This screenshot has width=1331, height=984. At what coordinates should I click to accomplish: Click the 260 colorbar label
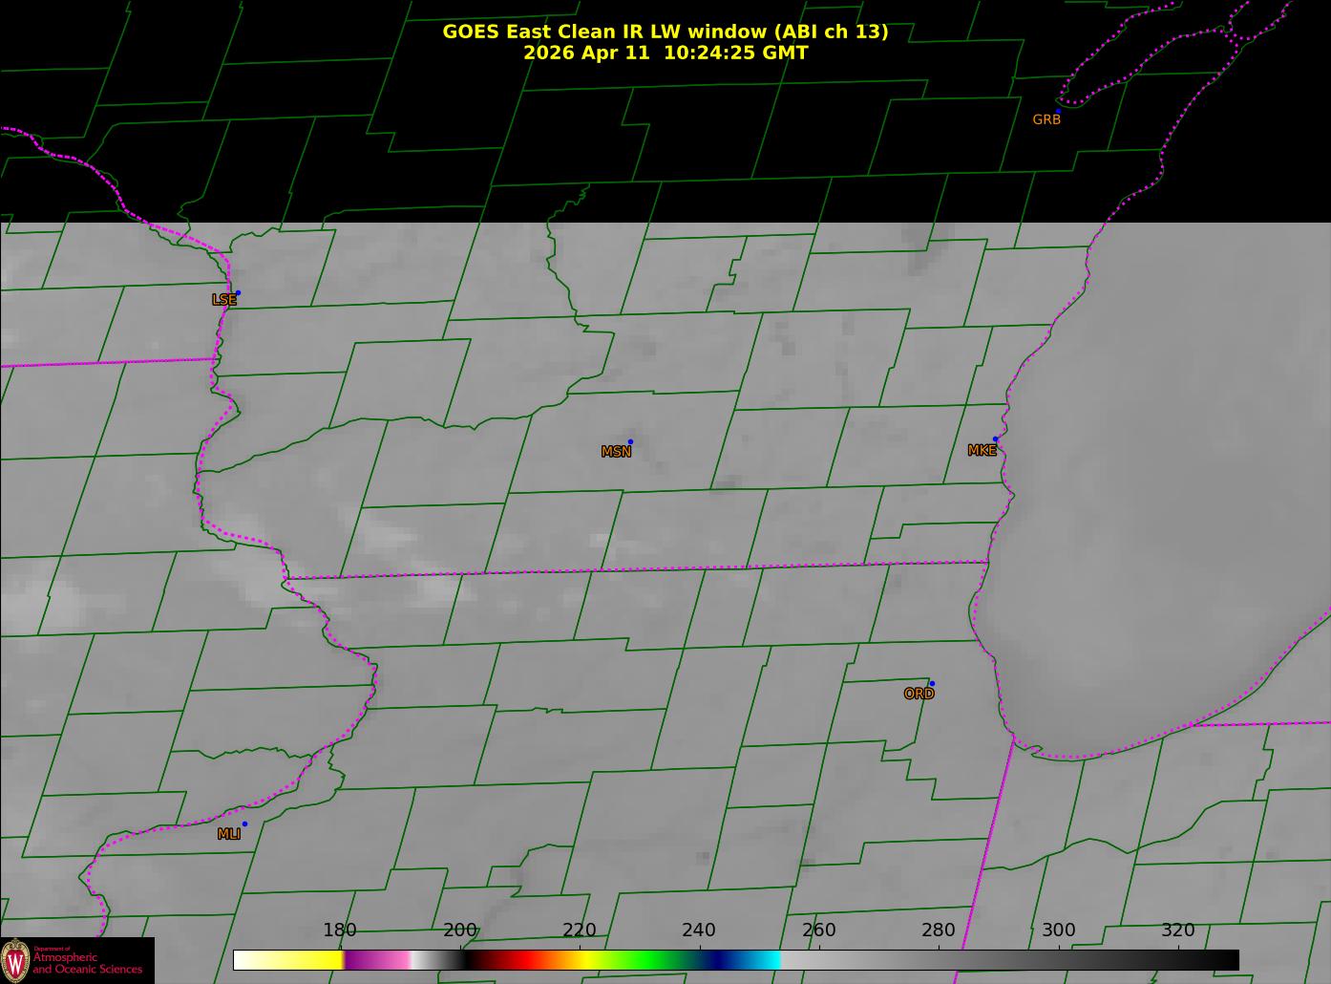tap(819, 931)
